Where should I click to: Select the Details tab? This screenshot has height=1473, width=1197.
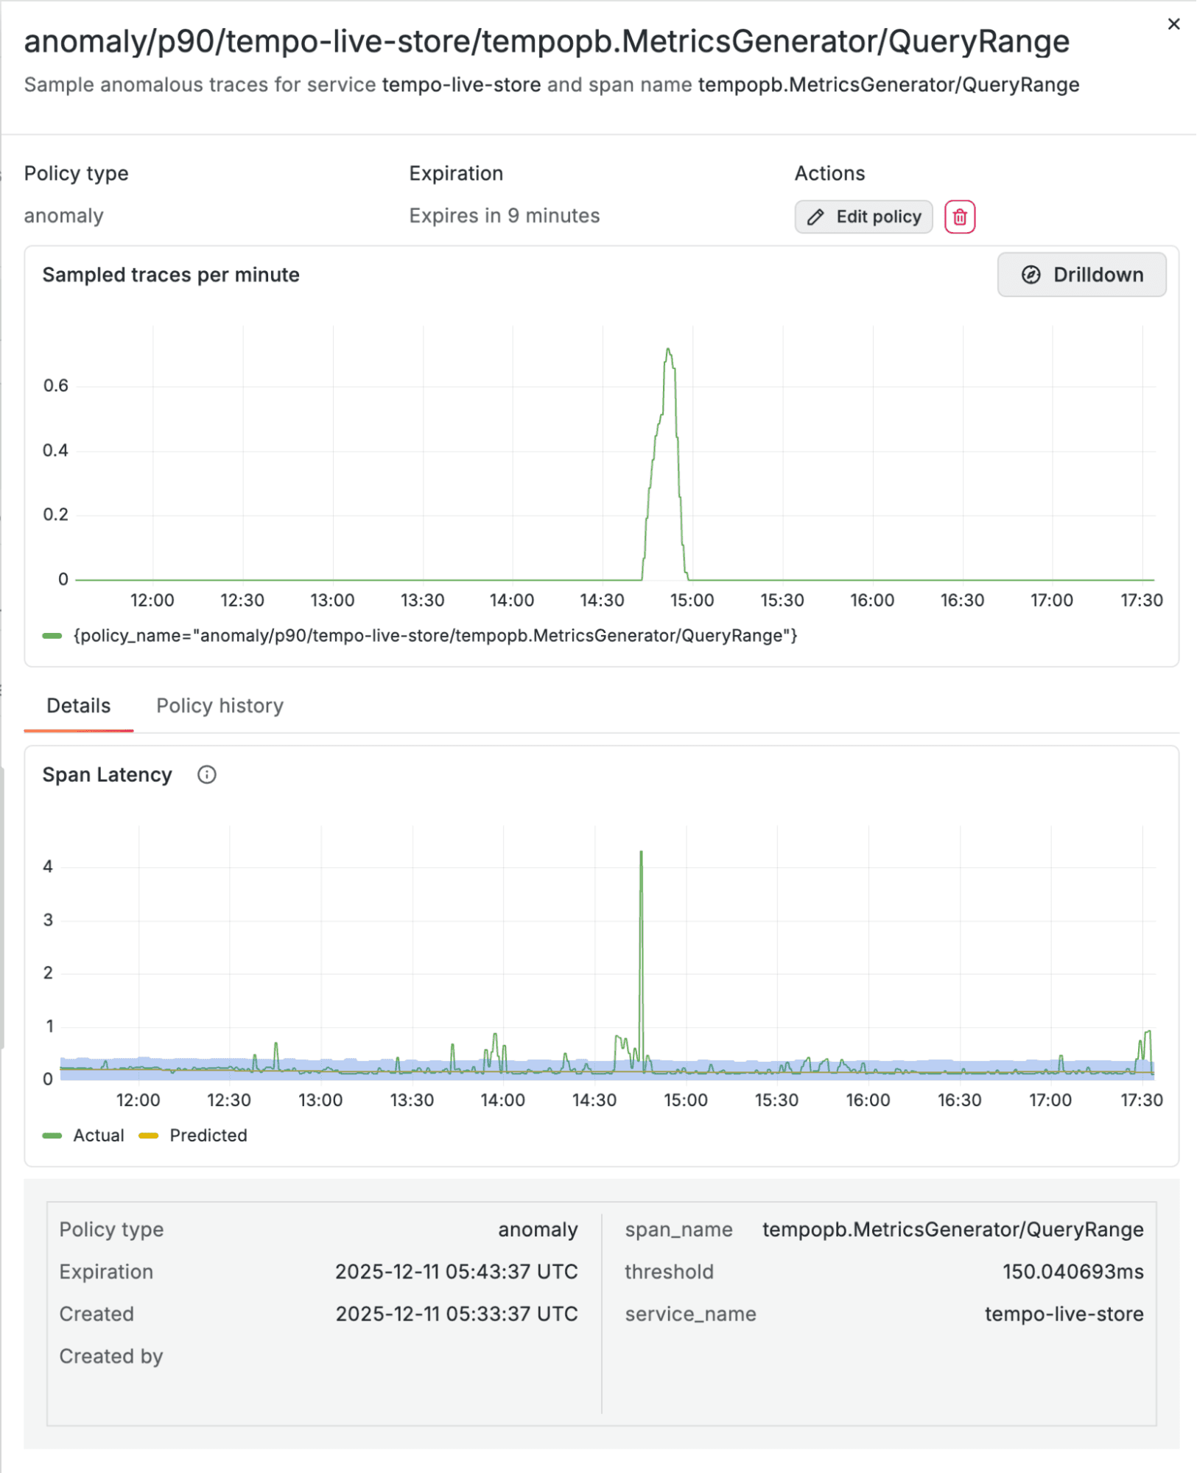point(77,705)
